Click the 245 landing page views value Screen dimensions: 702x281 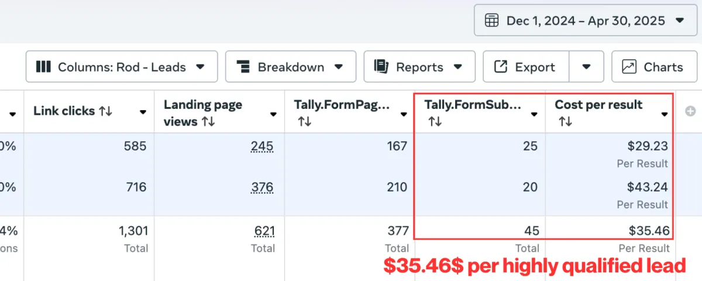(x=262, y=146)
